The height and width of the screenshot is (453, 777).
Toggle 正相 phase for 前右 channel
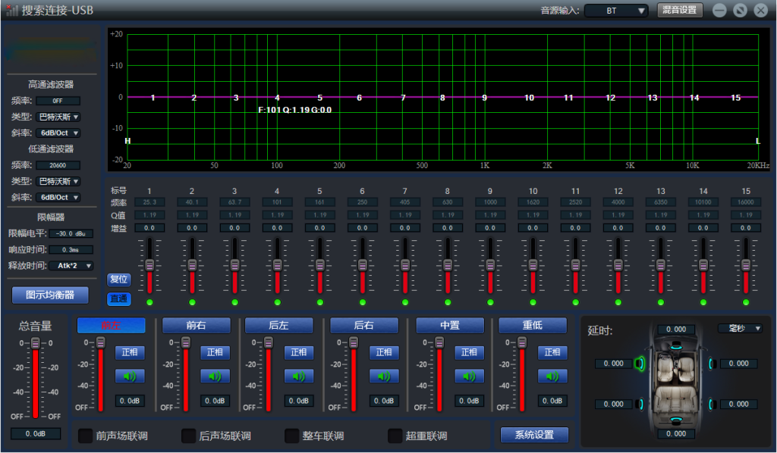pos(215,352)
